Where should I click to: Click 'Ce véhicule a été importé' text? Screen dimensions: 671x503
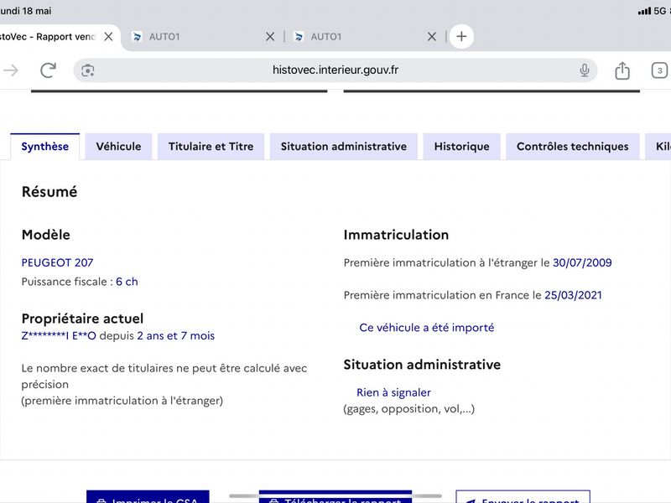tap(427, 328)
